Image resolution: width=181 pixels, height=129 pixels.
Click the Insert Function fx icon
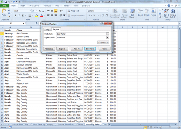[37, 23]
